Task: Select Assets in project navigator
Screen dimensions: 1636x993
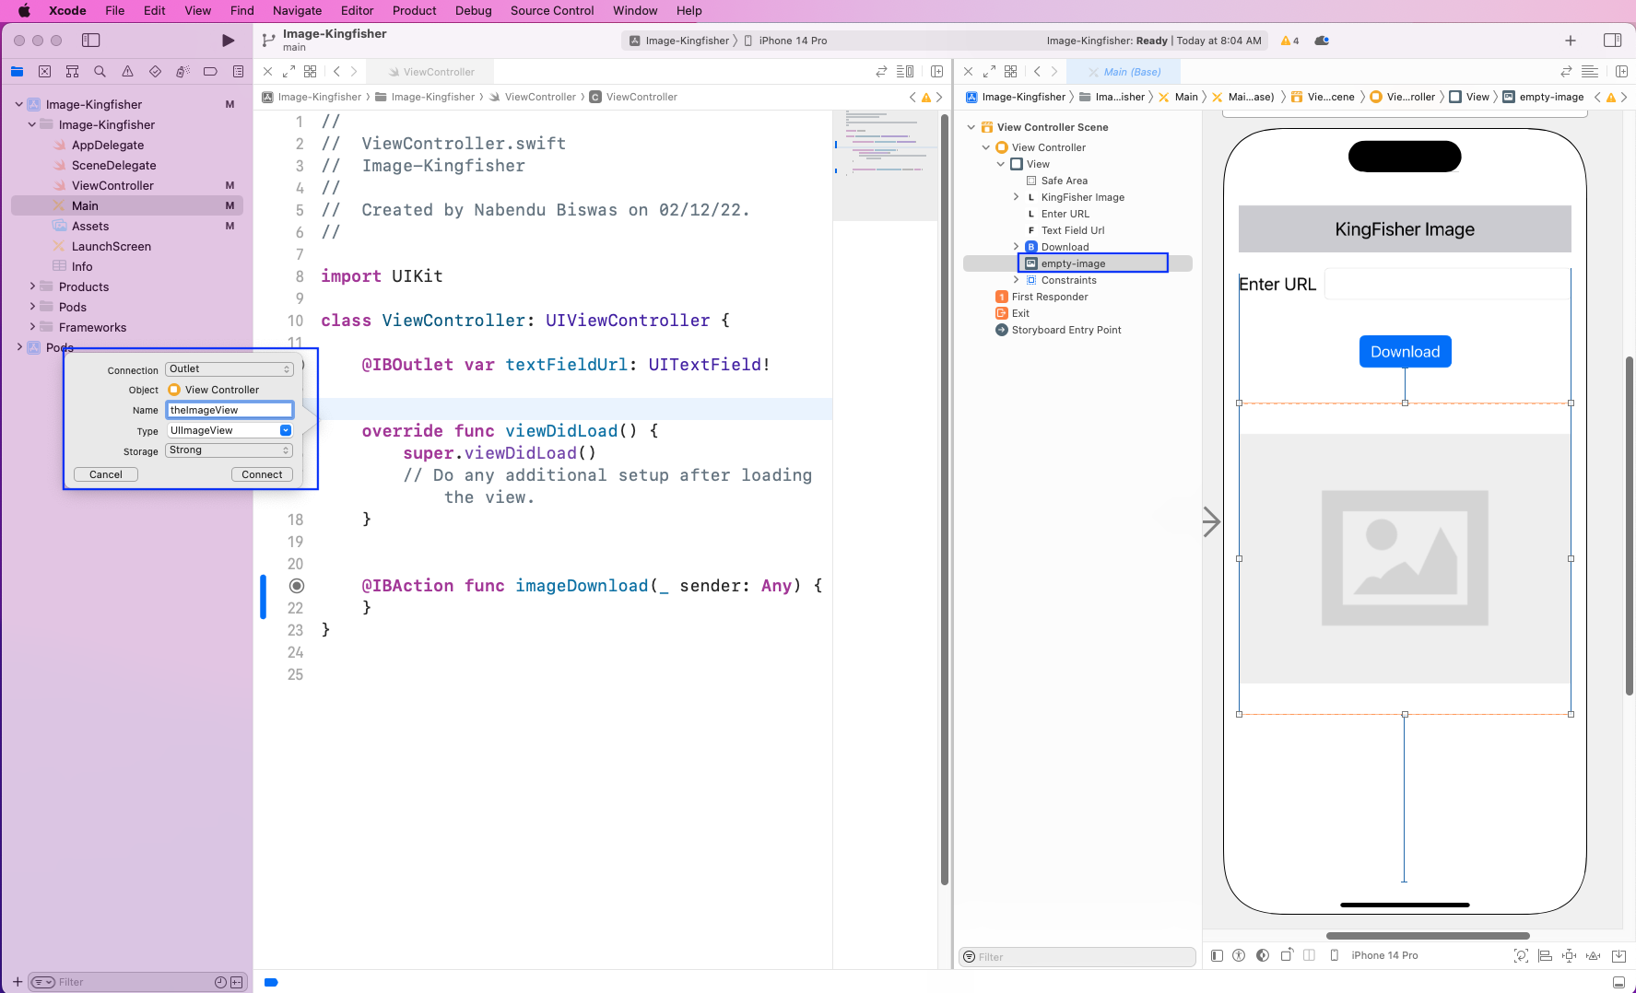Action: [x=90, y=226]
